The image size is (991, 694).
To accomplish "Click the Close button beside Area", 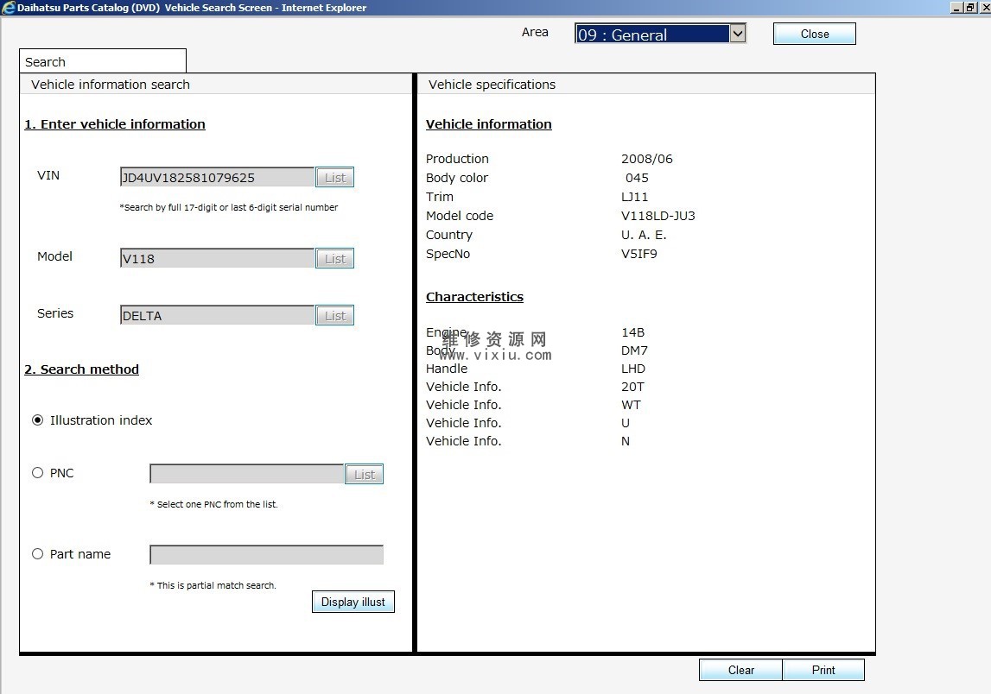I will [815, 35].
